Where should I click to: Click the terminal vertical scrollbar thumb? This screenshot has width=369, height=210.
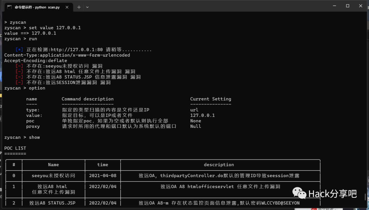point(365,197)
